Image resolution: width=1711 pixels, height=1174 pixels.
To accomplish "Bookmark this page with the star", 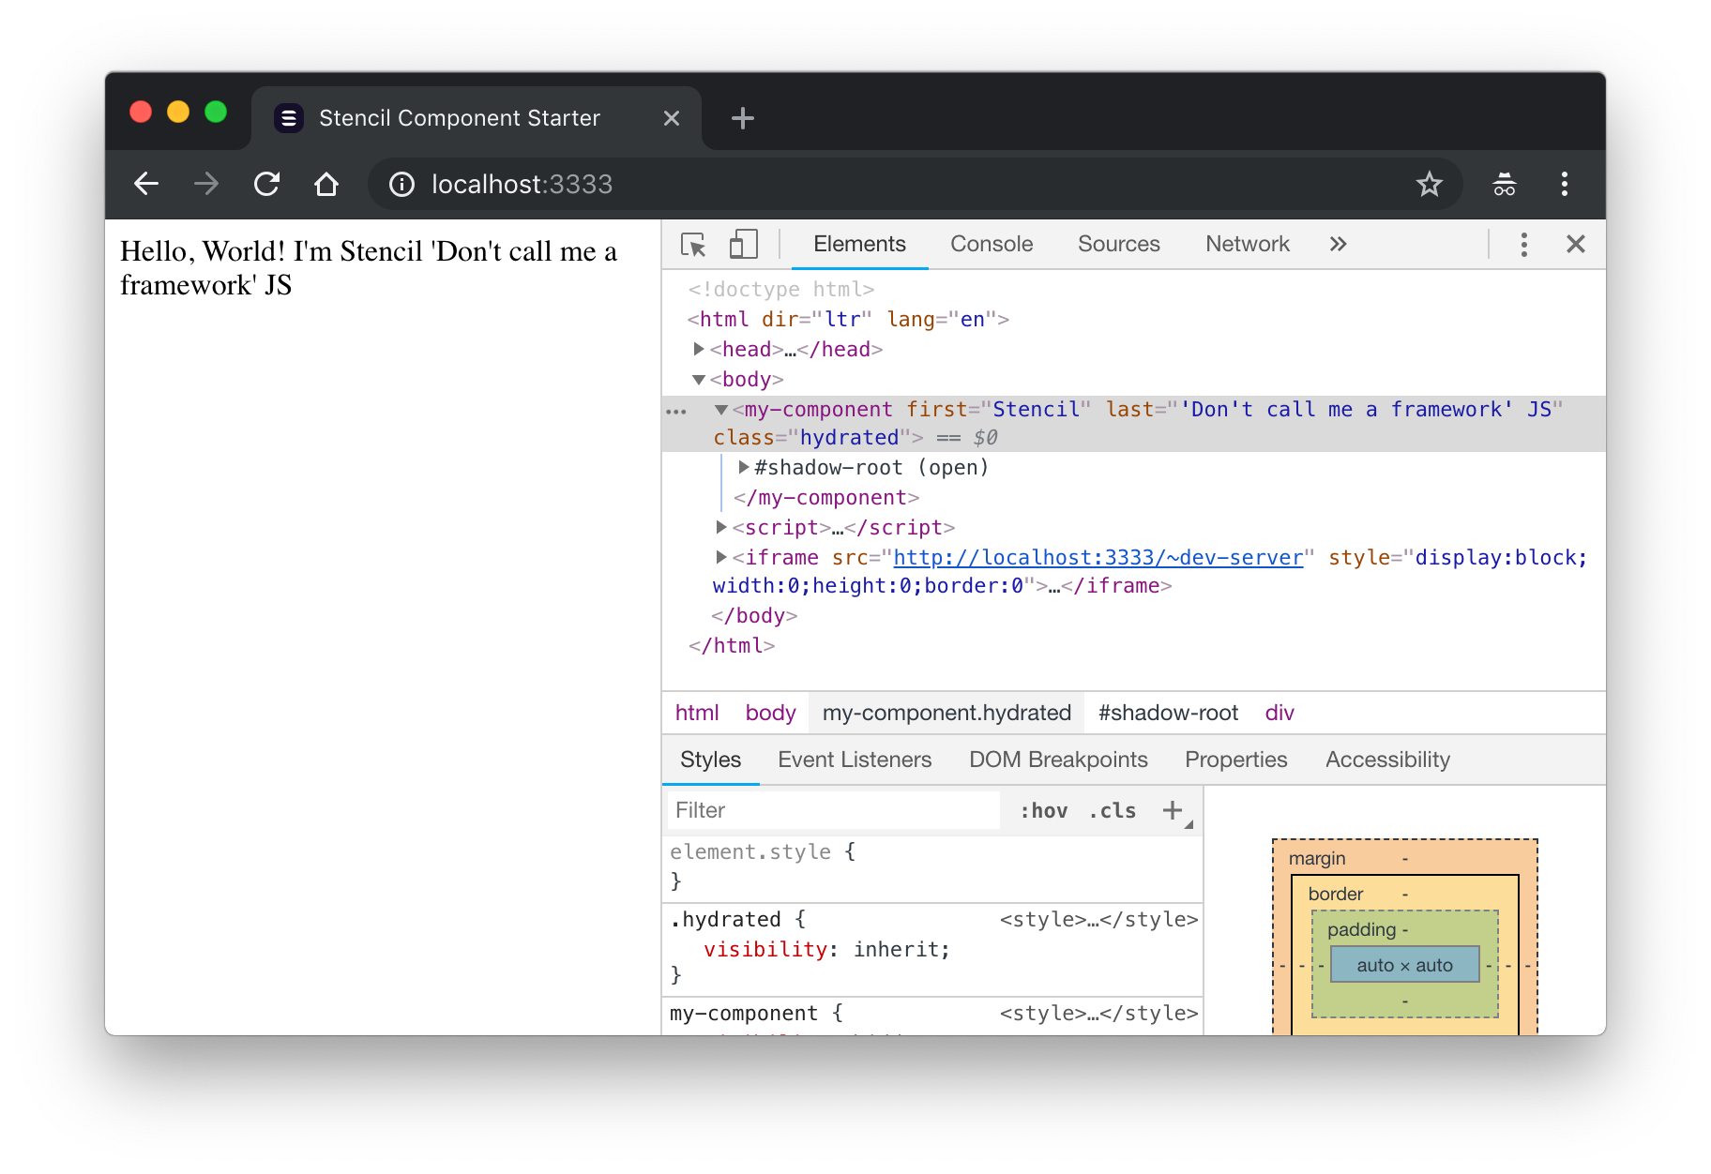I will [x=1429, y=184].
